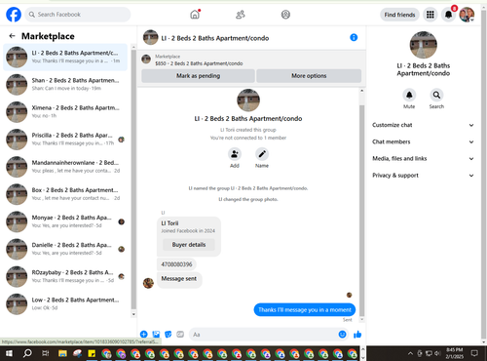
Task: Click the Search Facebook field
Action: pos(78,15)
